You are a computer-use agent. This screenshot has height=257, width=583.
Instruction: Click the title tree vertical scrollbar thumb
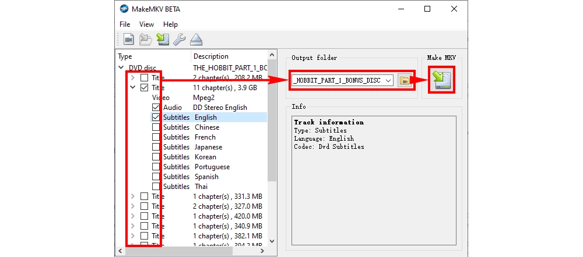(x=272, y=120)
